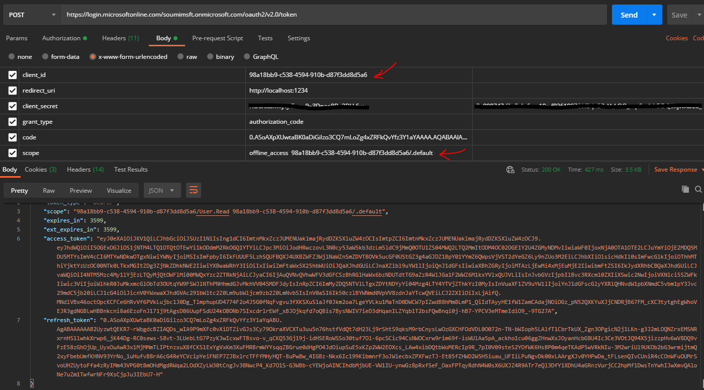Click the authorization_code grant_type value

(x=277, y=122)
